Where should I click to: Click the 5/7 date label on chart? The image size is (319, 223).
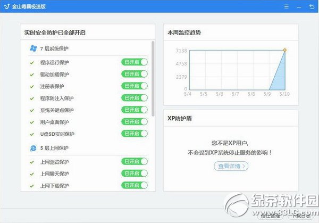pos(235,94)
